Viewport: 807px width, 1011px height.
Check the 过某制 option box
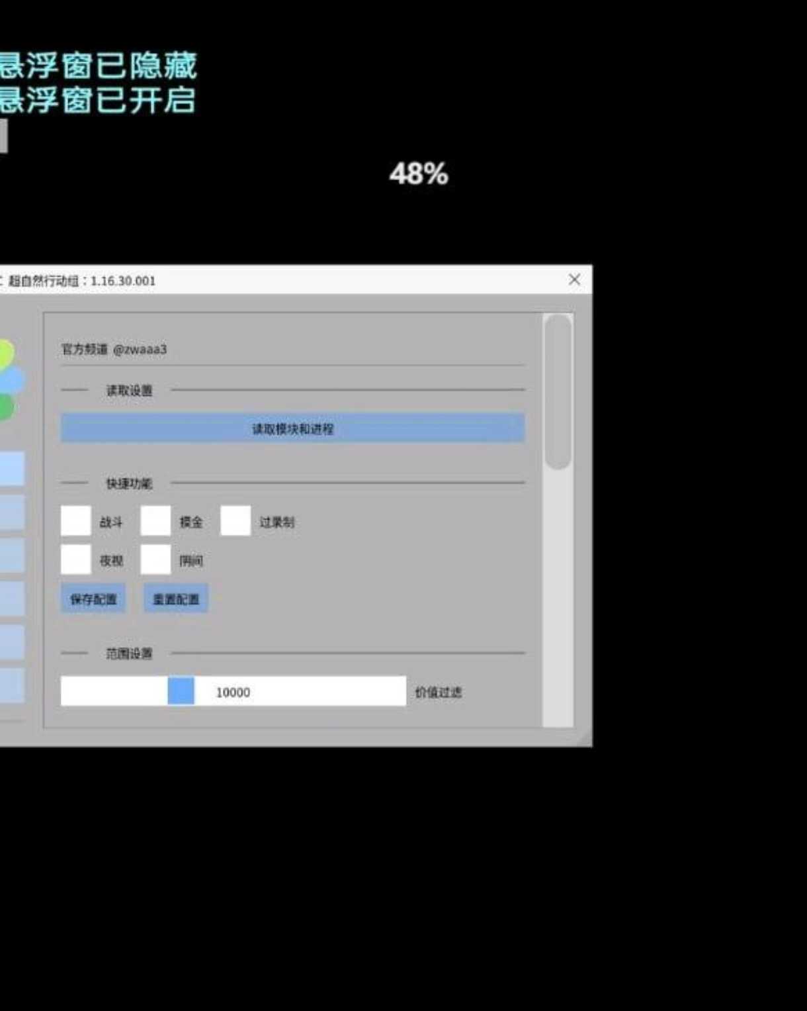point(235,521)
